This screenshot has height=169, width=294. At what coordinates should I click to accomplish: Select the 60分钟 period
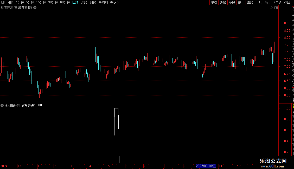(x=65, y=2)
